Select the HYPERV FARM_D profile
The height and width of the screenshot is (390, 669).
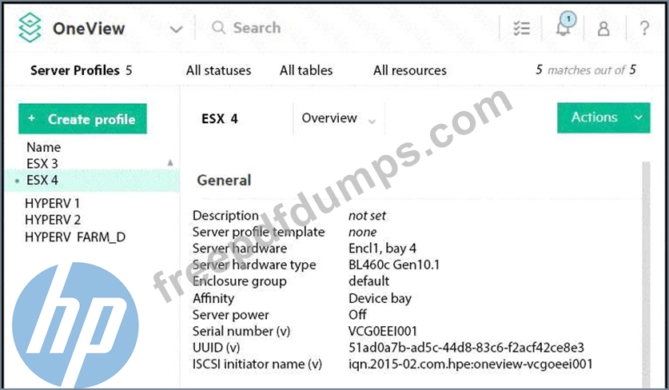[x=75, y=237]
